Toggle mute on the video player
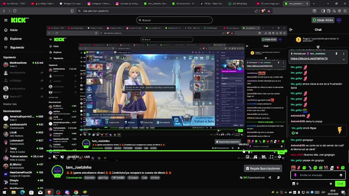 click(62, 157)
